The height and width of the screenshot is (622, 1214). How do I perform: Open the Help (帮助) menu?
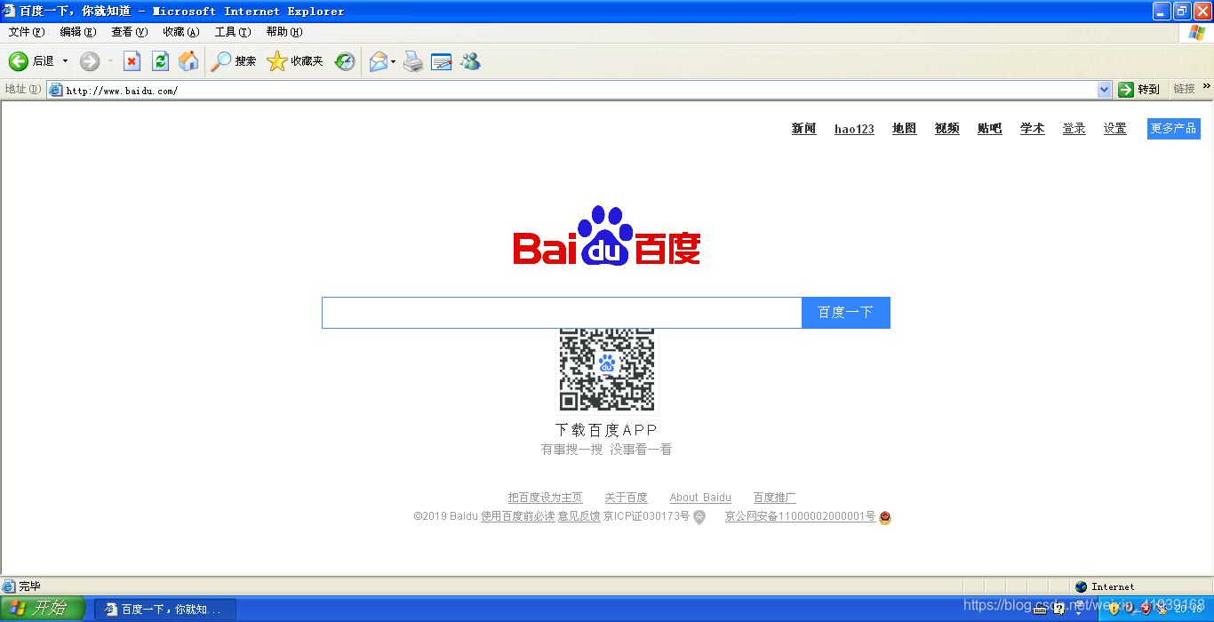pyautogui.click(x=284, y=32)
